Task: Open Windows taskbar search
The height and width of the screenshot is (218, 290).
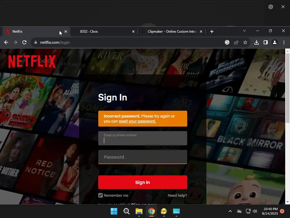Action: click(127, 211)
